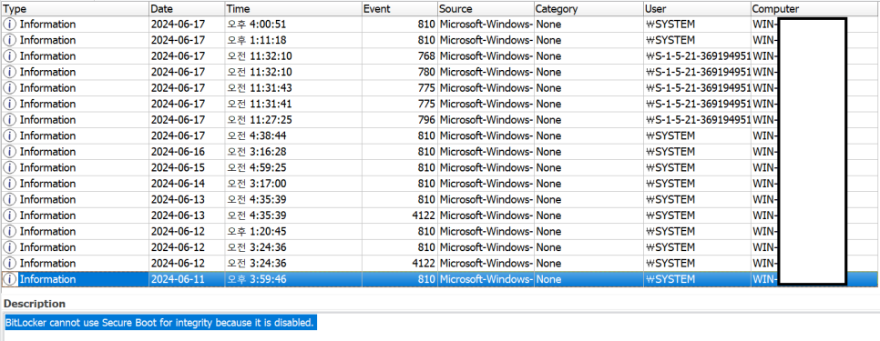This screenshot has height=341, width=880.
Task: Click the S-1-5-21 user cell in event 768 row
Action: (698, 56)
